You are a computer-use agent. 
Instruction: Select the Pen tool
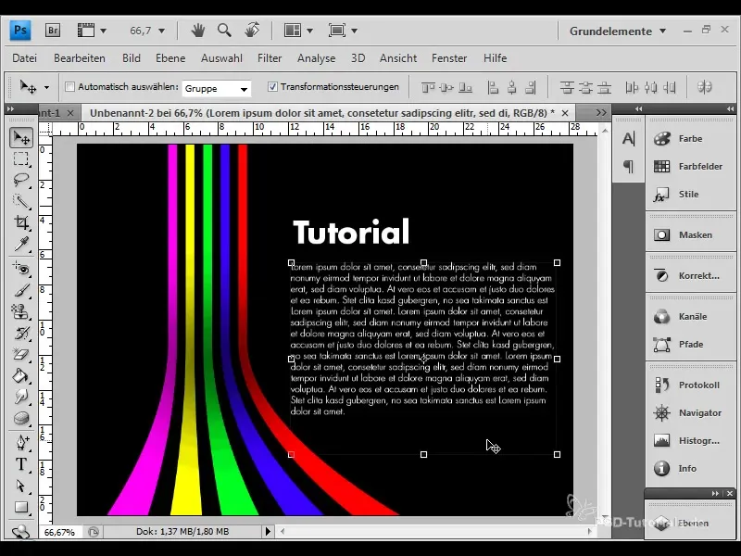tap(20, 443)
